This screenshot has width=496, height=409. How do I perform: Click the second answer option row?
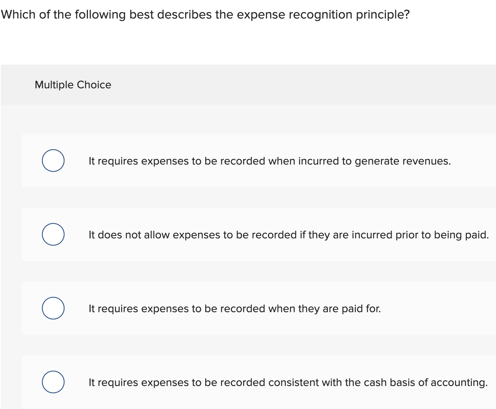coord(258,234)
